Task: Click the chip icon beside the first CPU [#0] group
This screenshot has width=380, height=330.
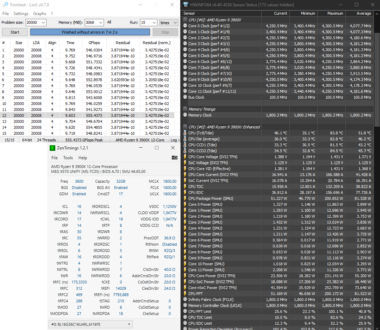Action: click(185, 20)
